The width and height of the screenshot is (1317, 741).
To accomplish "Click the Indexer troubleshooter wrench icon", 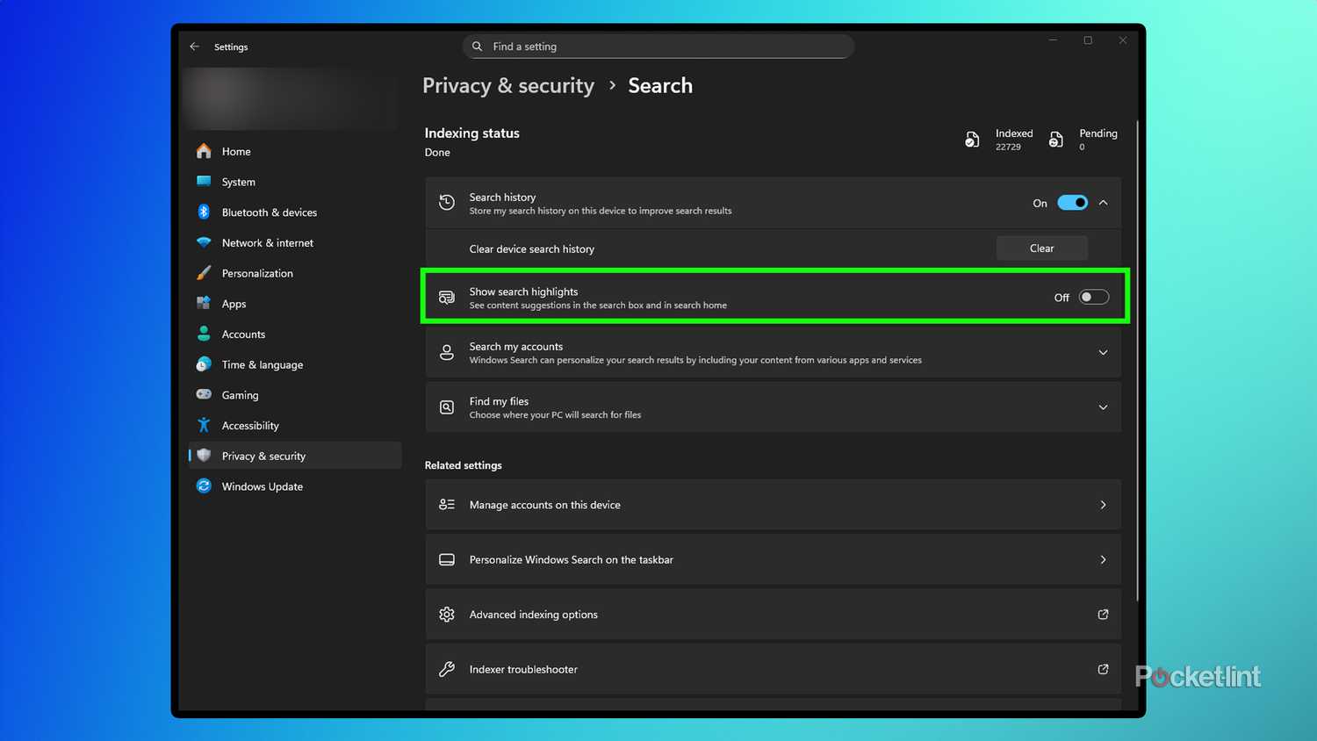I will (447, 669).
